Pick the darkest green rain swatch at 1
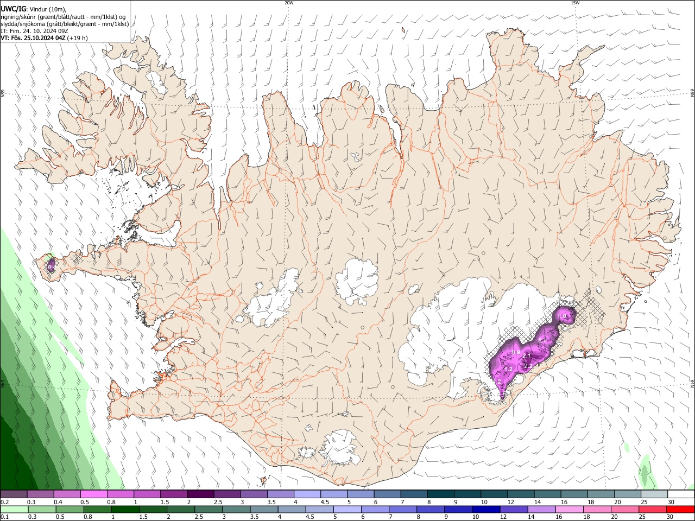This screenshot has width=695, height=521. pos(125,510)
